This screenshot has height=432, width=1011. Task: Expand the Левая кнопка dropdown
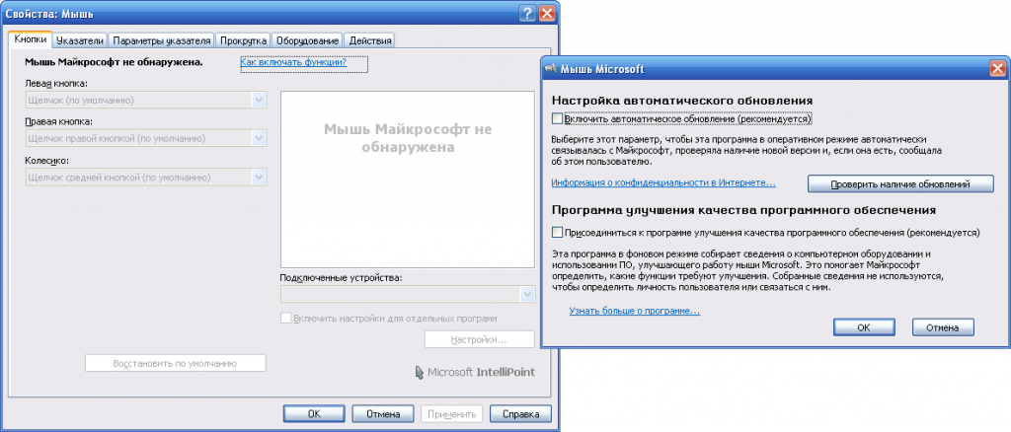point(259,101)
